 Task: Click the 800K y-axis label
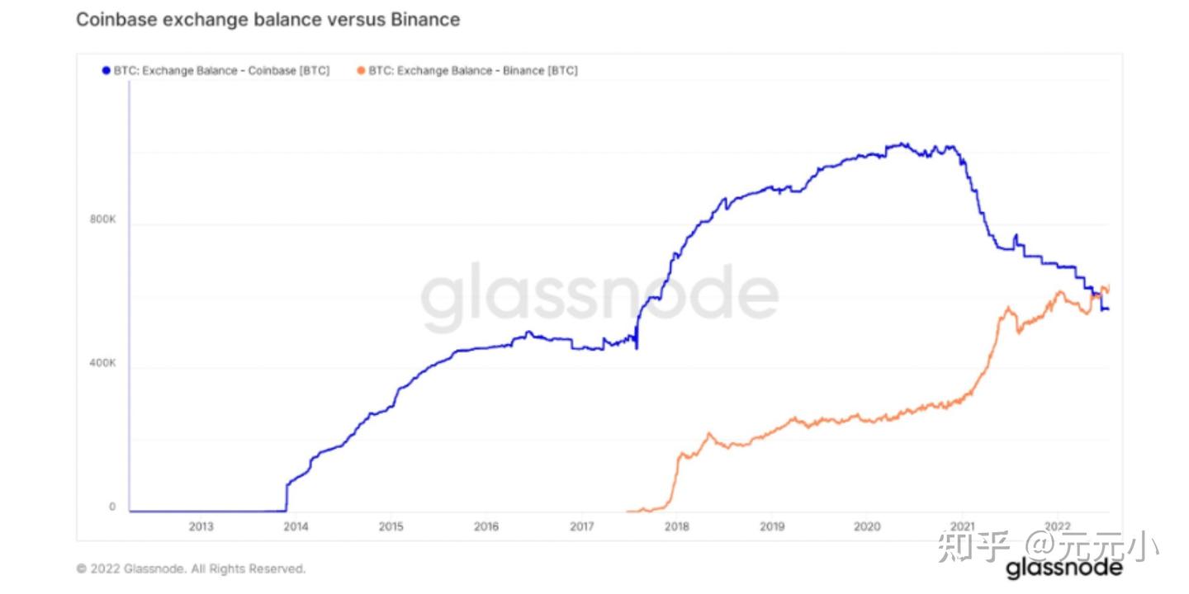[103, 221]
